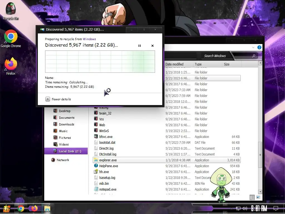Select the 3,814 KB size cell
Image resolution: width=285 pixels, height=214 pixels.
pos(234,160)
